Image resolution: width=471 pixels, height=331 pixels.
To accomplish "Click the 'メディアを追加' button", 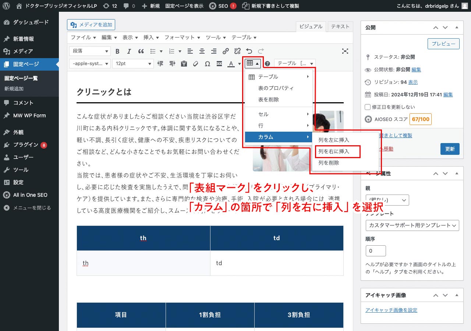I will click(x=91, y=25).
